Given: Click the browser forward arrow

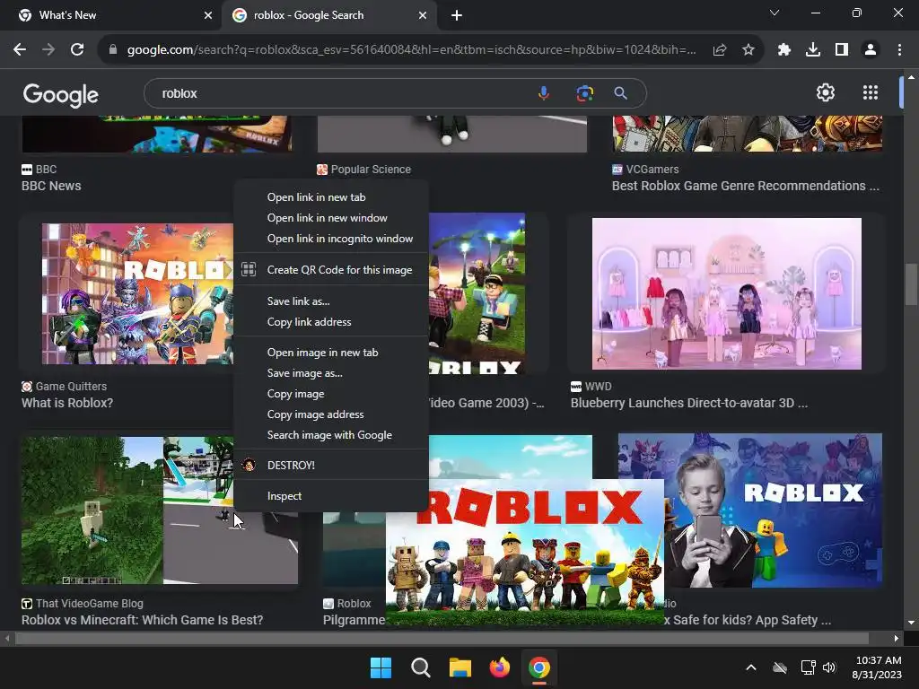Looking at the screenshot, I should 48,50.
